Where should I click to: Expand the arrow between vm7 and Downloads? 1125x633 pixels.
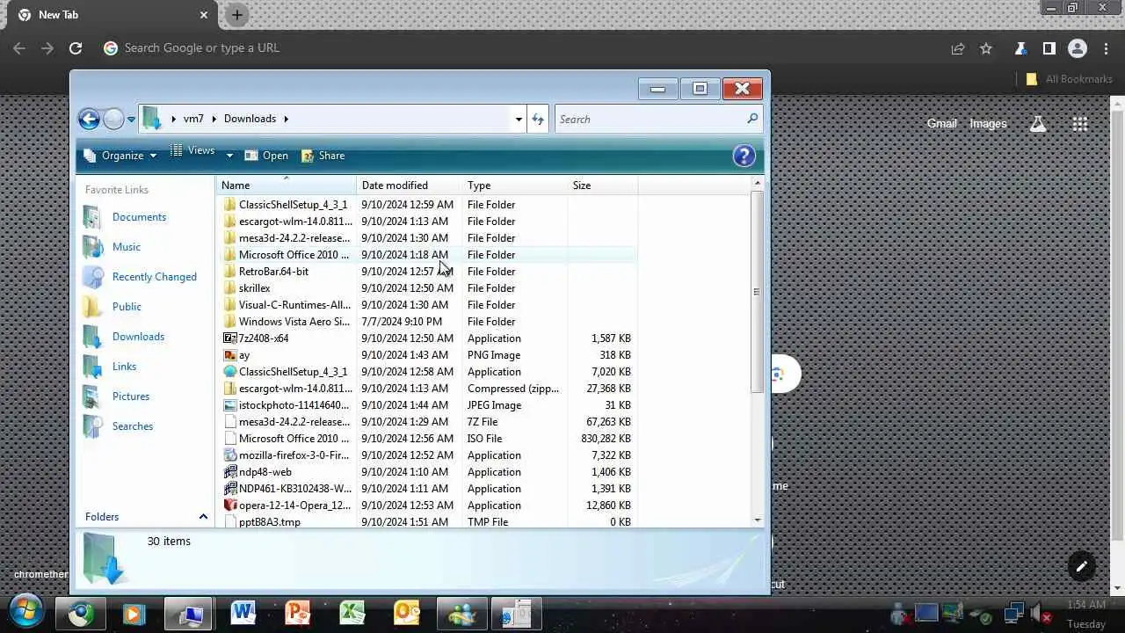(x=214, y=119)
